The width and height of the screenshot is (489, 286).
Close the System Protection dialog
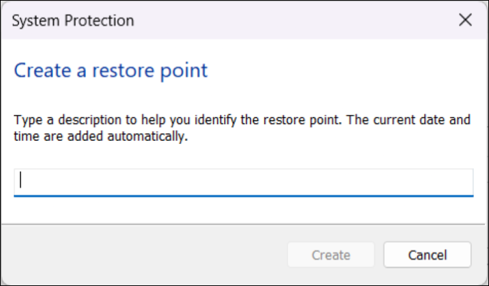pyautogui.click(x=465, y=20)
